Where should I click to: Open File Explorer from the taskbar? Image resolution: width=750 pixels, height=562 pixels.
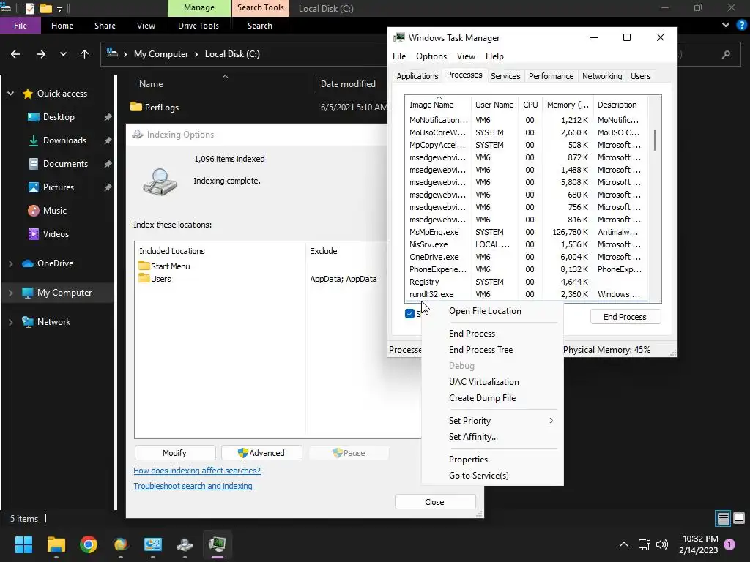coord(56,544)
